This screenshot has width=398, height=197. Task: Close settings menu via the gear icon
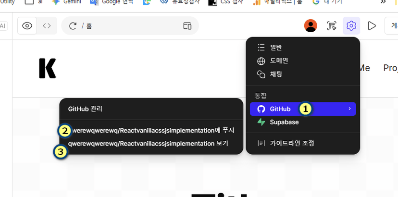pos(351,26)
